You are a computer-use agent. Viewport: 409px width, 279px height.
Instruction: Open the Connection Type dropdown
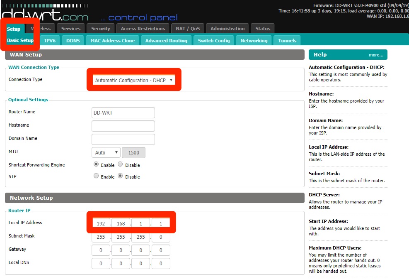(x=134, y=80)
